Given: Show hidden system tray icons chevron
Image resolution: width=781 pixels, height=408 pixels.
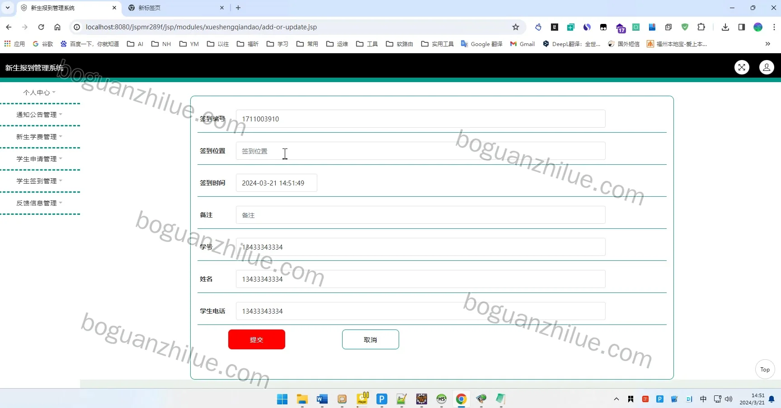Looking at the screenshot, I should 616,399.
